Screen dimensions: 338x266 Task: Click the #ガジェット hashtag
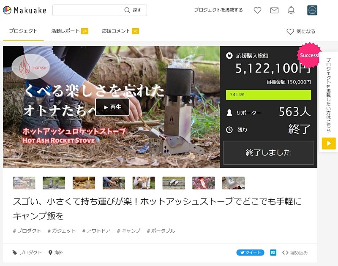[x=62, y=231]
